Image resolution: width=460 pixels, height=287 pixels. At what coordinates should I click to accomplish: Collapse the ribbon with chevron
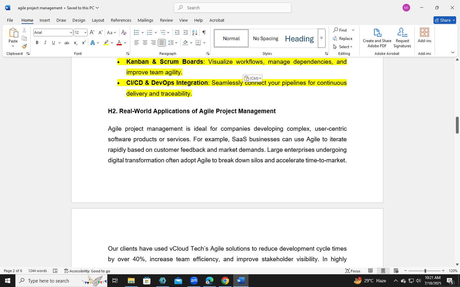(x=453, y=52)
